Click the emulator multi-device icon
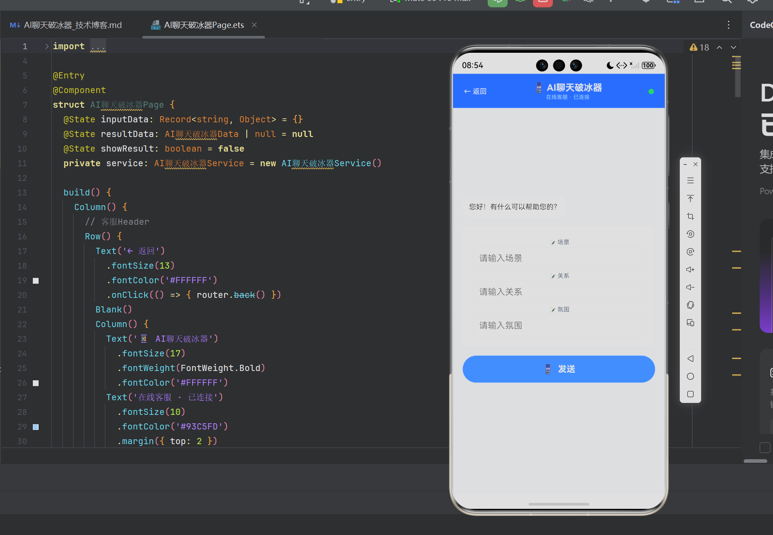 pos(690,323)
